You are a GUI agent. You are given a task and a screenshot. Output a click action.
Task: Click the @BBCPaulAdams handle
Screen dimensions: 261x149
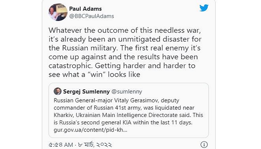tap(92, 16)
